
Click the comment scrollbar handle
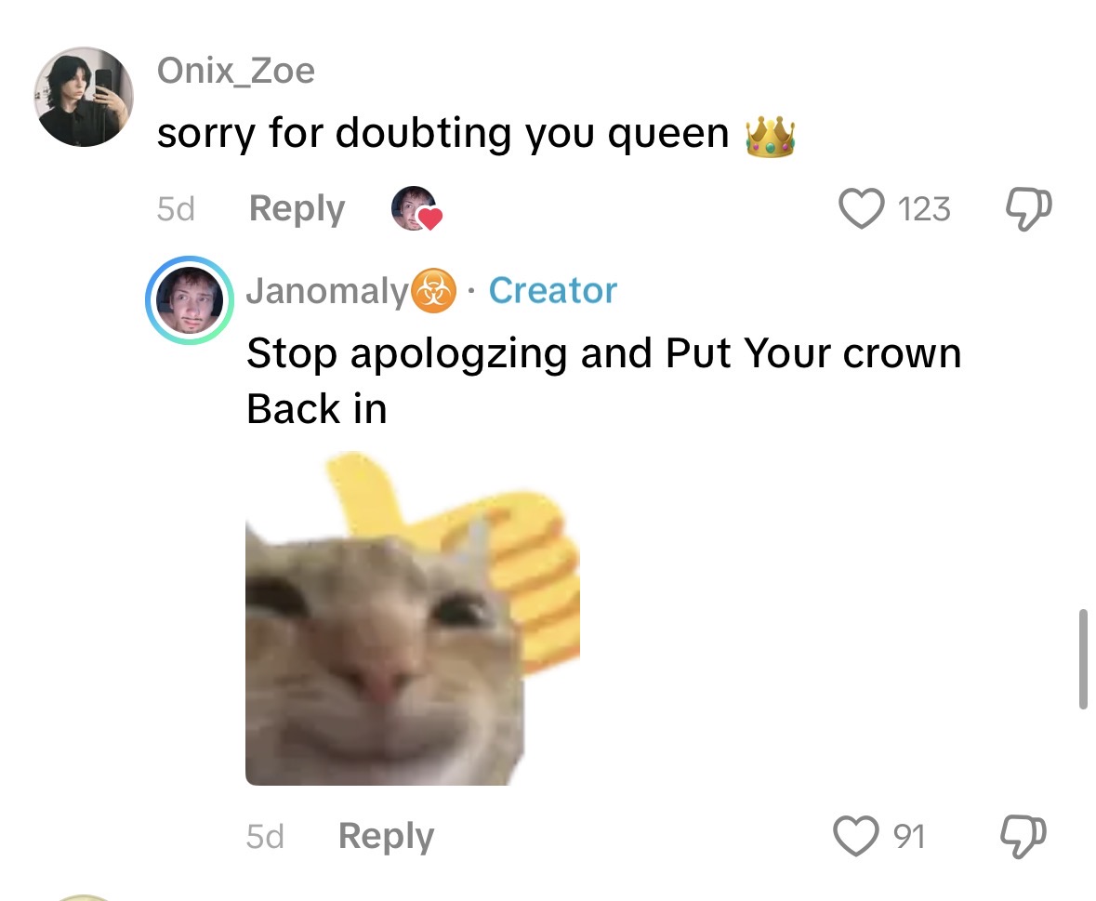coord(1083,659)
